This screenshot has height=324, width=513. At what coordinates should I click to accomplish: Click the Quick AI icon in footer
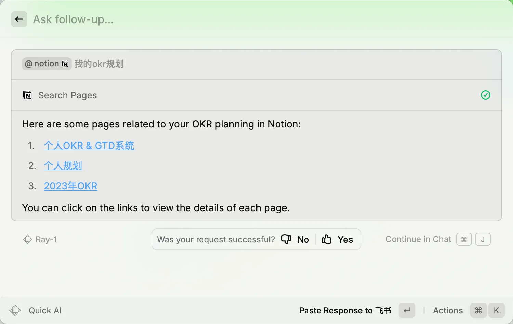coord(15,310)
